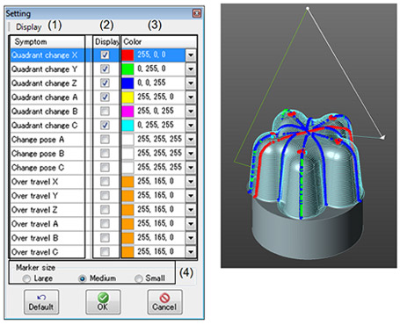The image size is (400, 325).
Task: Enable display for Quadrant change B
Action: tap(105, 111)
